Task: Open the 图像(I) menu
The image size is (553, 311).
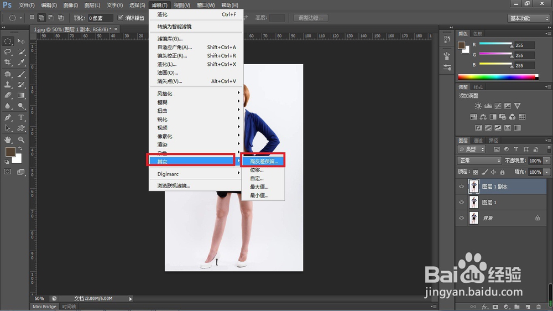Action: tap(71, 6)
